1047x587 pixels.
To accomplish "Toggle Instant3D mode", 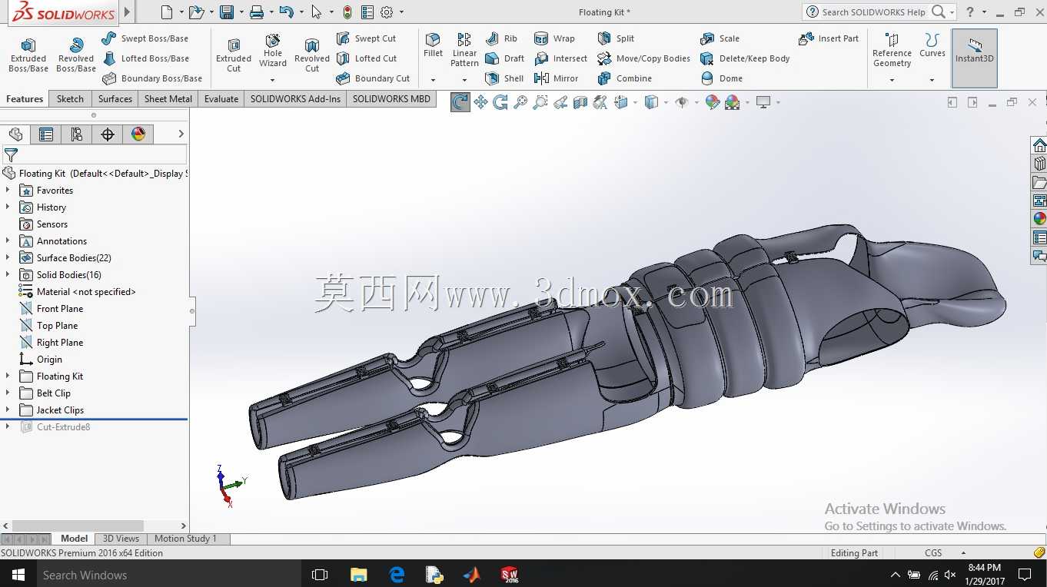I will [x=974, y=58].
